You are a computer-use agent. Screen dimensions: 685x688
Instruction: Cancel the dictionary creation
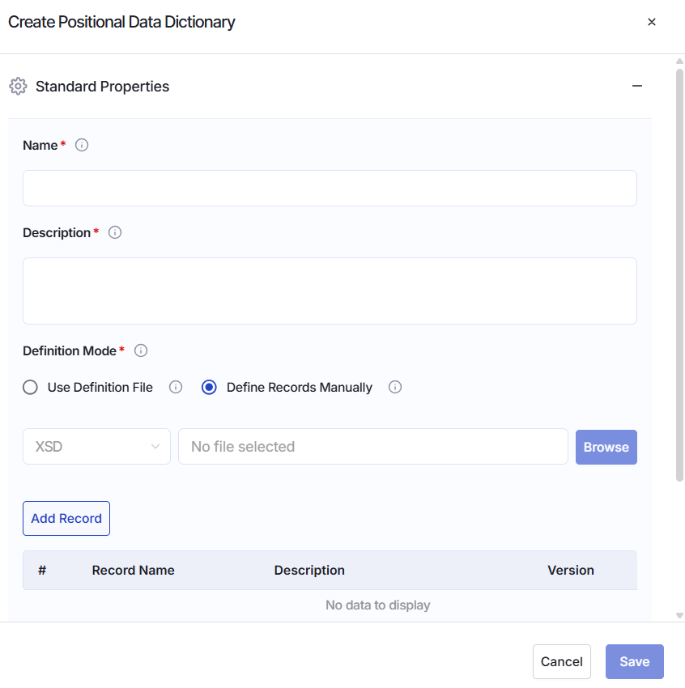coord(562,661)
